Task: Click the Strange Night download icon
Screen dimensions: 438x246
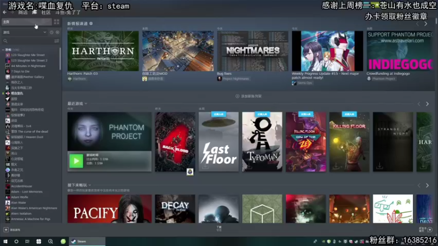Action: pyautogui.click(x=379, y=166)
